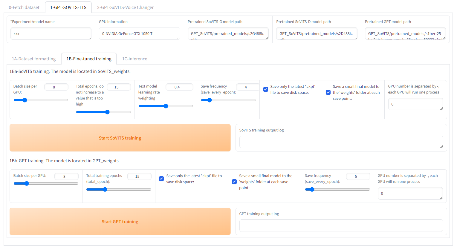Viewport: 454px width, 248px height.
Task: Click the GPT save frequency slider
Action: pos(337,189)
